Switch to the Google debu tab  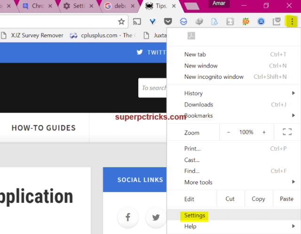pyautogui.click(x=119, y=6)
